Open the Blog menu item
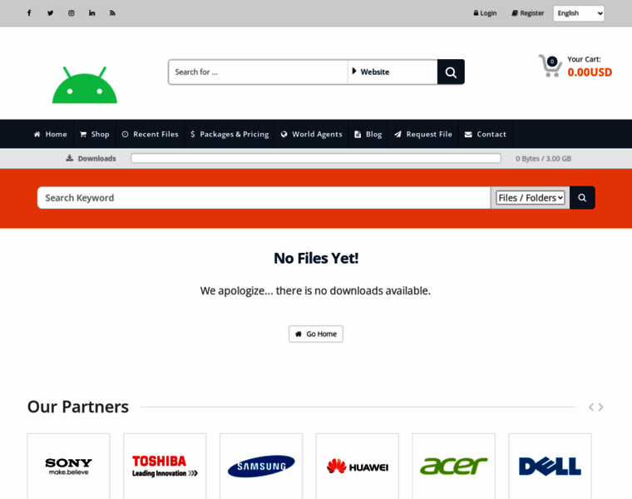The height and width of the screenshot is (499, 632). [368, 134]
